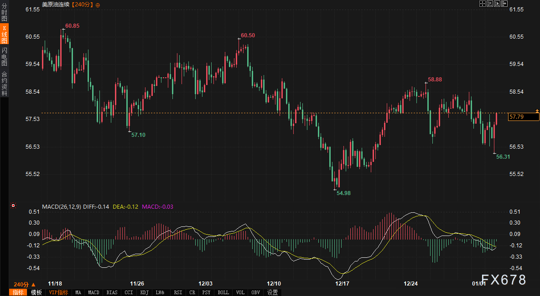Click the orange circled-plus icon beside 240分 title

tap(98, 5)
